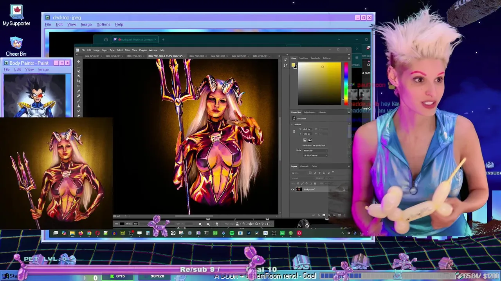Screen dimensions: 501x281
Task: Open the RGB Color mode dropdown
Action: coord(315,151)
